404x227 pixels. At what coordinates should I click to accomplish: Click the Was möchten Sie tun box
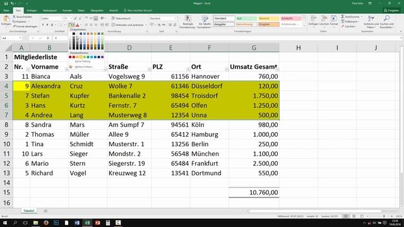click(x=138, y=11)
